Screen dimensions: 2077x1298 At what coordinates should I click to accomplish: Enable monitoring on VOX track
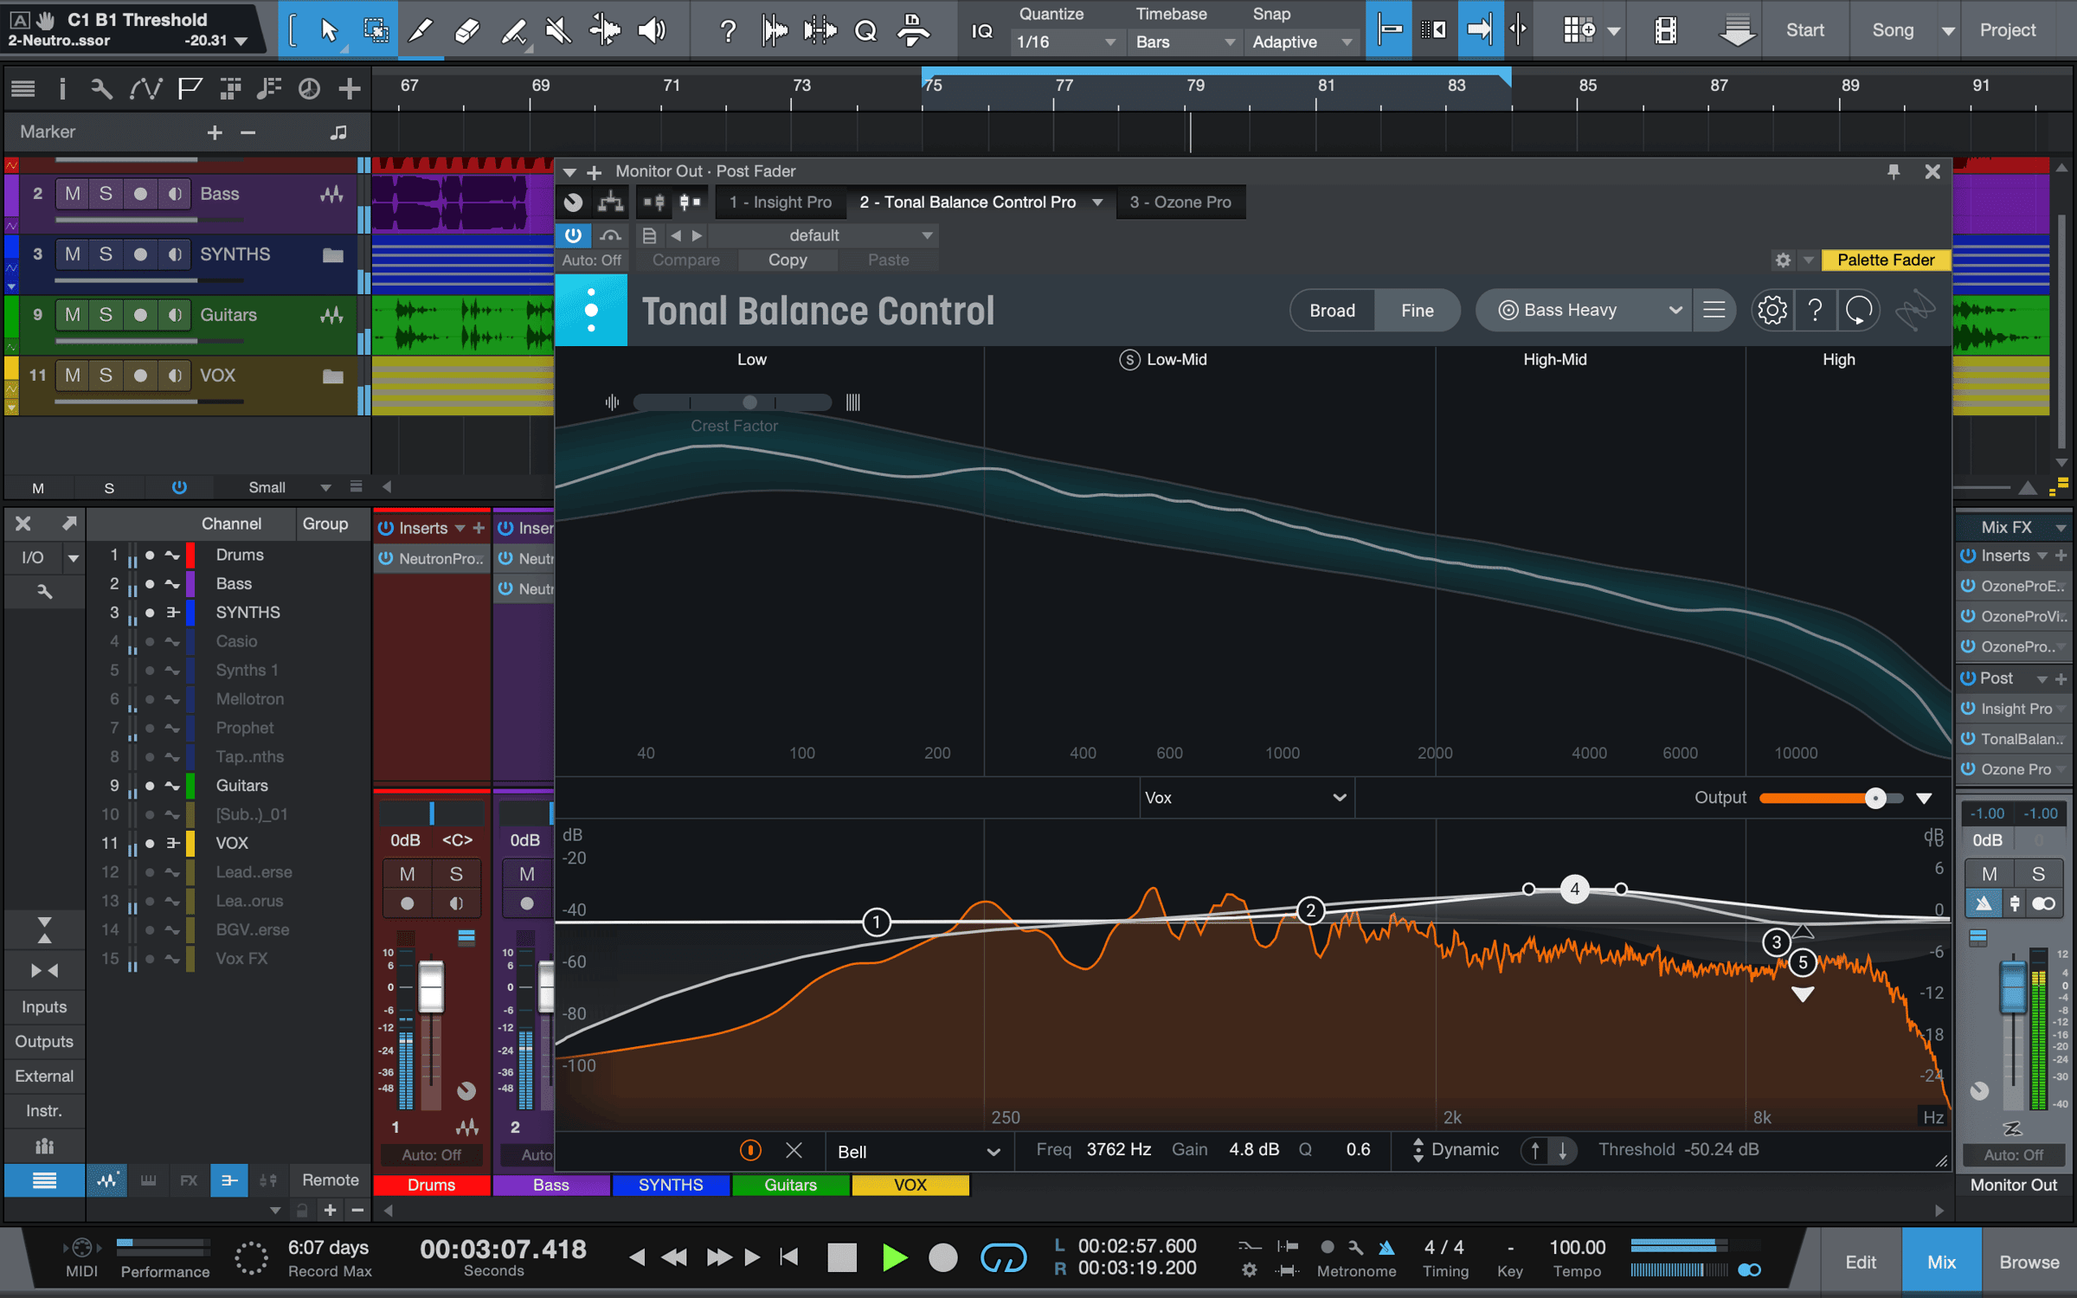175,376
